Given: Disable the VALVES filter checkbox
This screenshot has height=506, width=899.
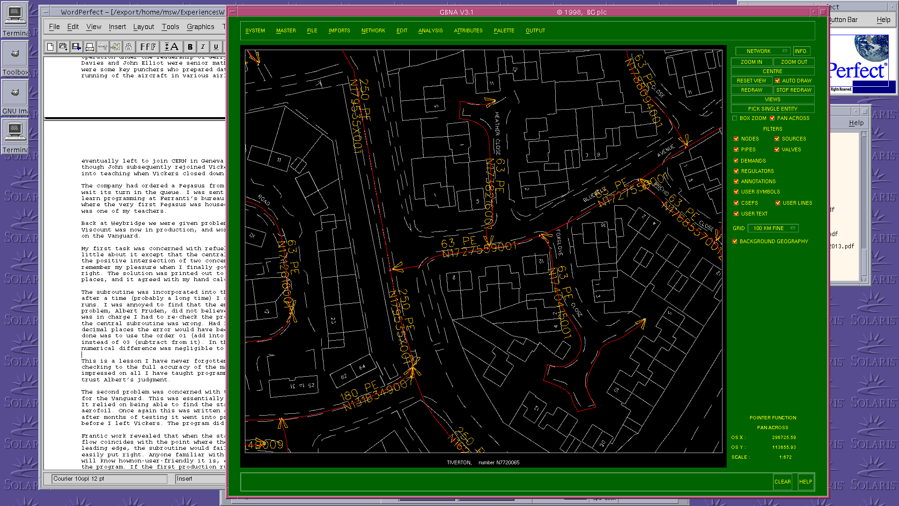Looking at the screenshot, I should [777, 149].
